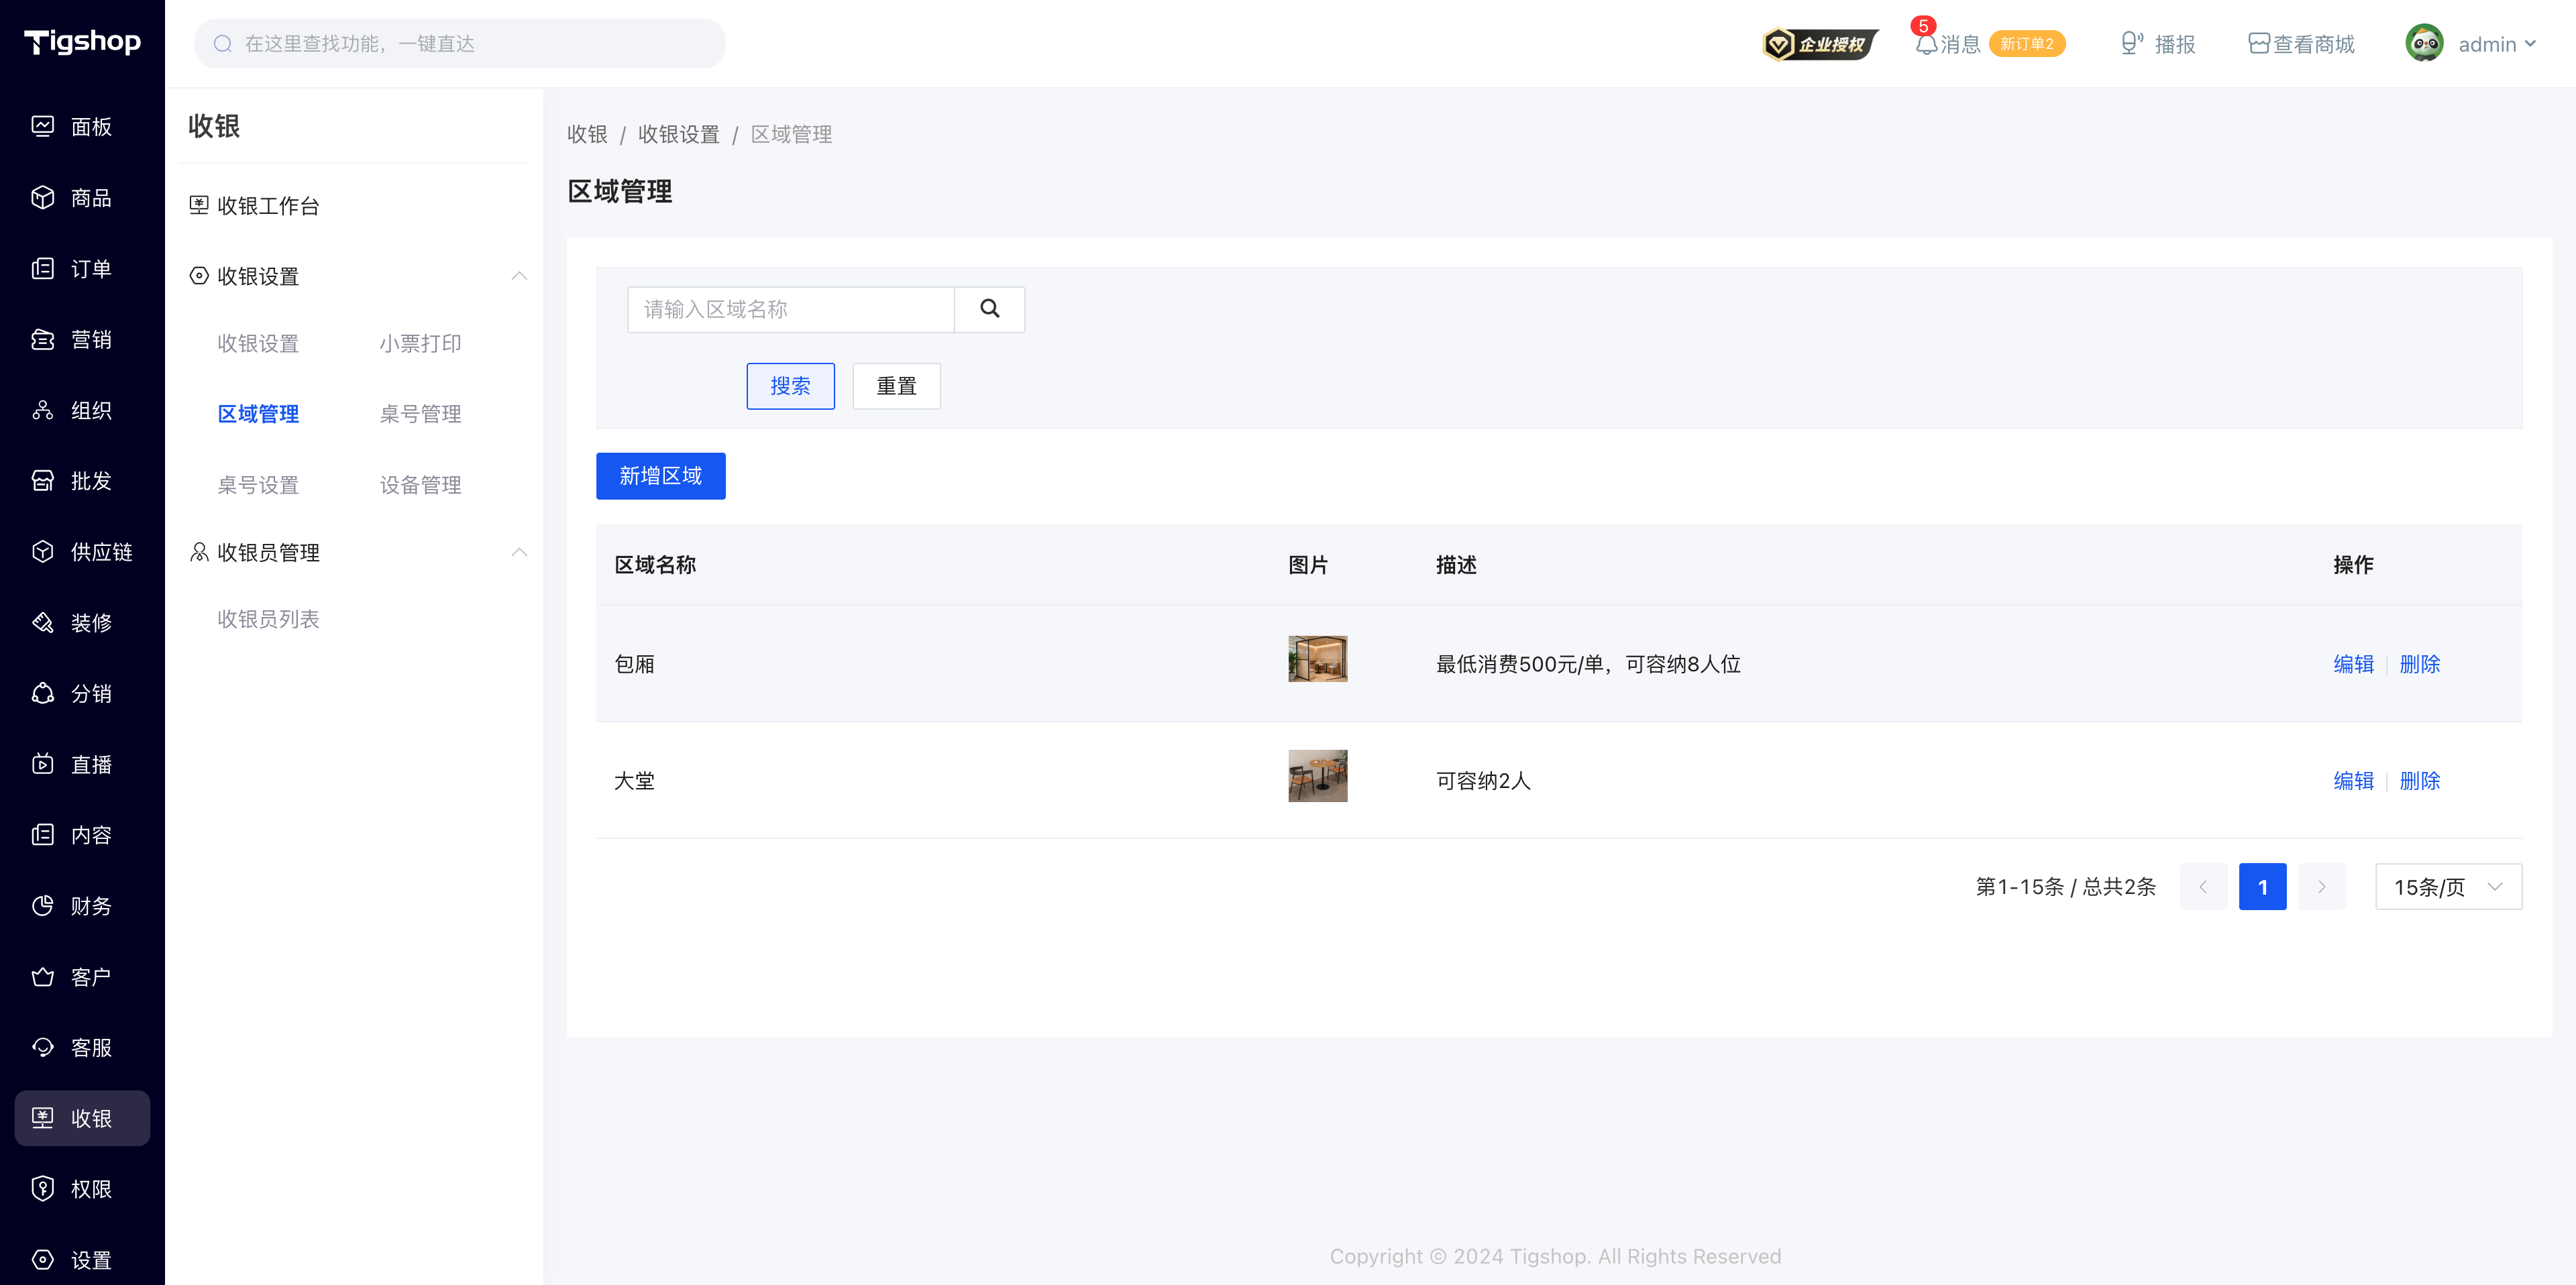Open the 商品 products icon

(42, 197)
